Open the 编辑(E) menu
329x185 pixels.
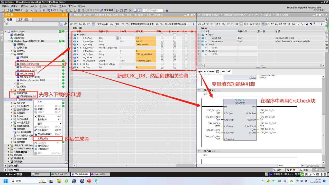(x=15, y=6)
